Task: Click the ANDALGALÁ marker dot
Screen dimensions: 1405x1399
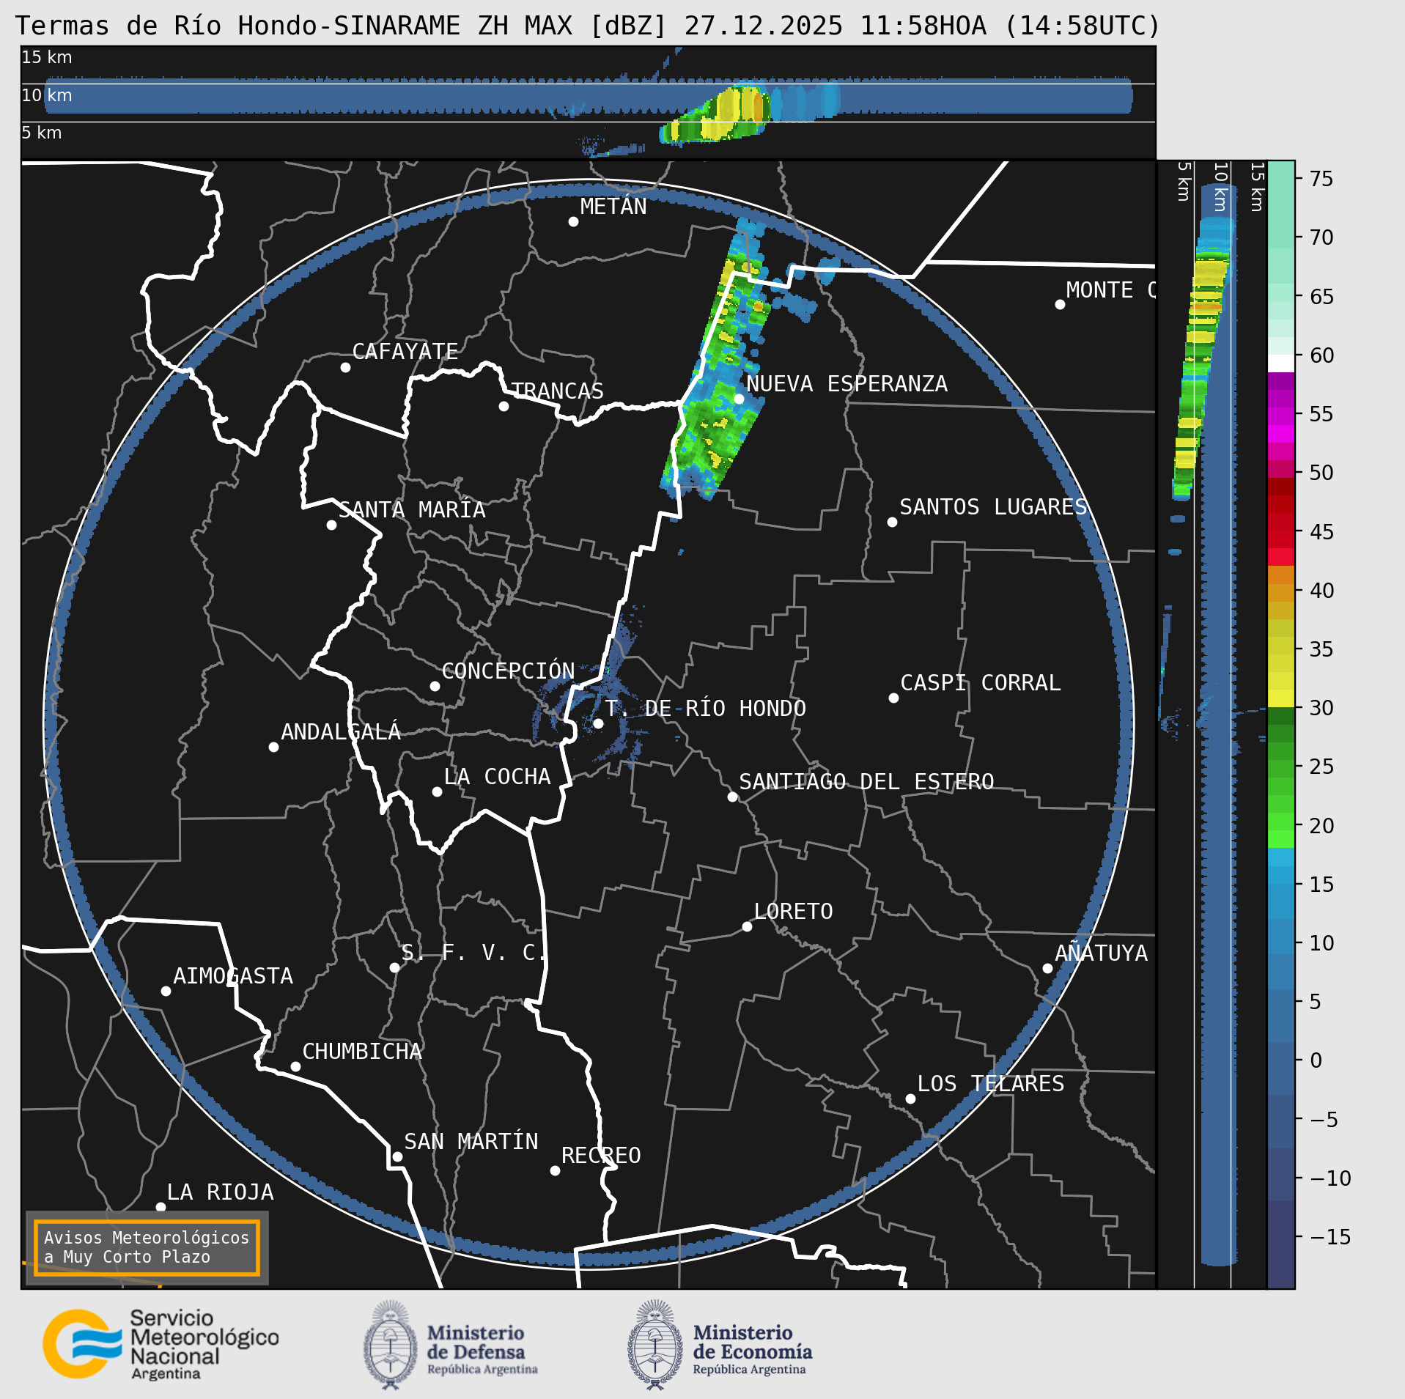Action: coord(273,747)
